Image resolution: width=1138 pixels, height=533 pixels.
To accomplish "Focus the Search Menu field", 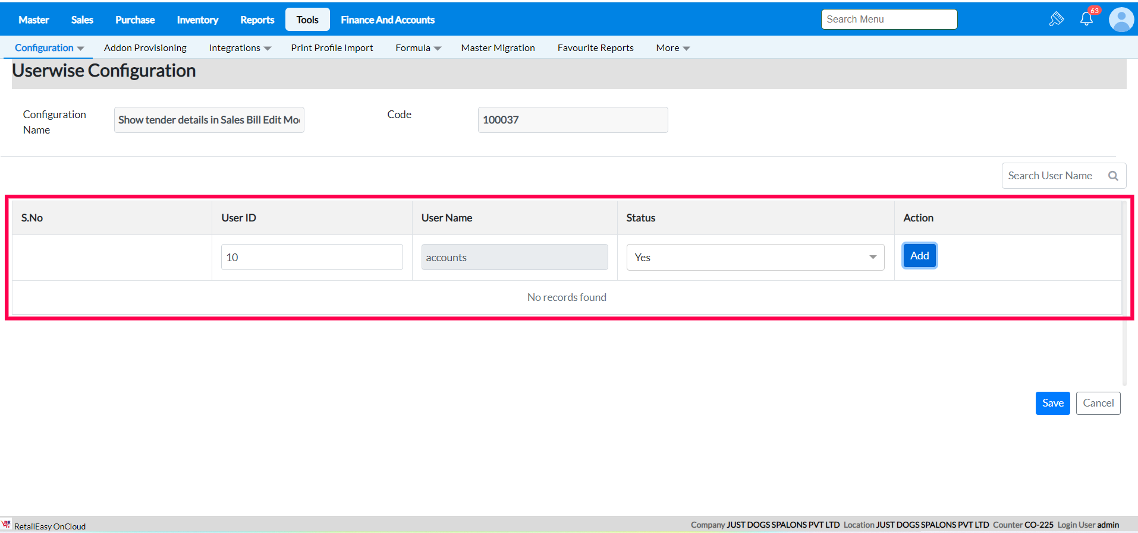I will [889, 19].
